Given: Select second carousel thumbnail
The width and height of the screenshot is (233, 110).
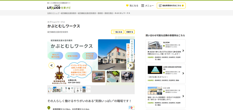Looking at the screenshot, I should pos(61,89).
